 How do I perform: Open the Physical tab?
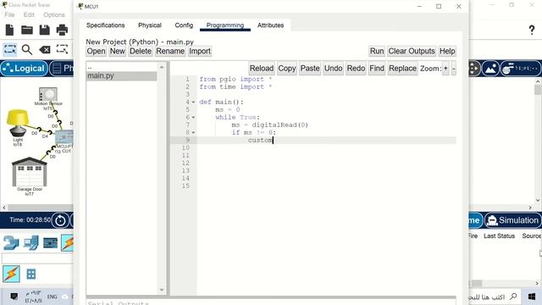(x=150, y=25)
